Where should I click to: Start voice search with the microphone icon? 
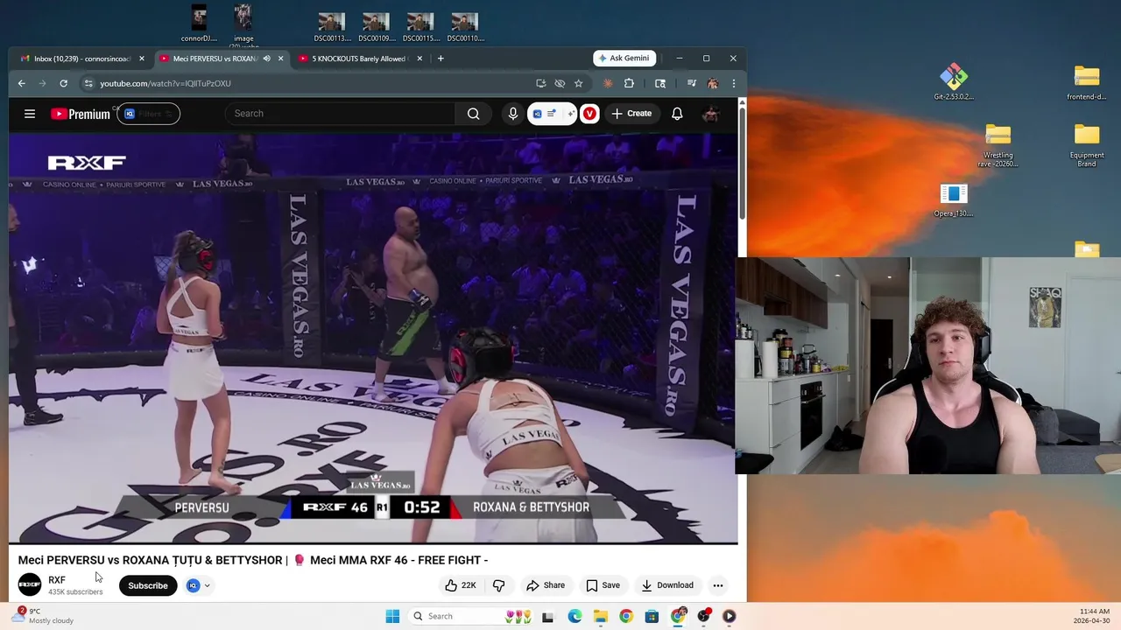pyautogui.click(x=513, y=114)
